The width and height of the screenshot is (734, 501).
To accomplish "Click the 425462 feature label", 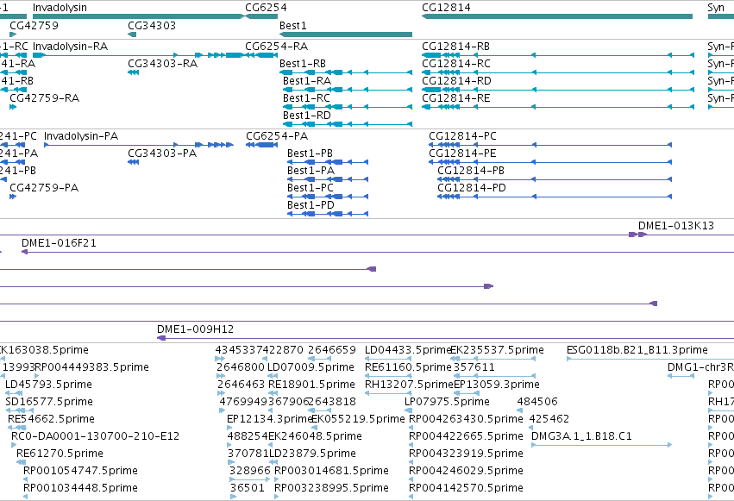I will (x=549, y=419).
